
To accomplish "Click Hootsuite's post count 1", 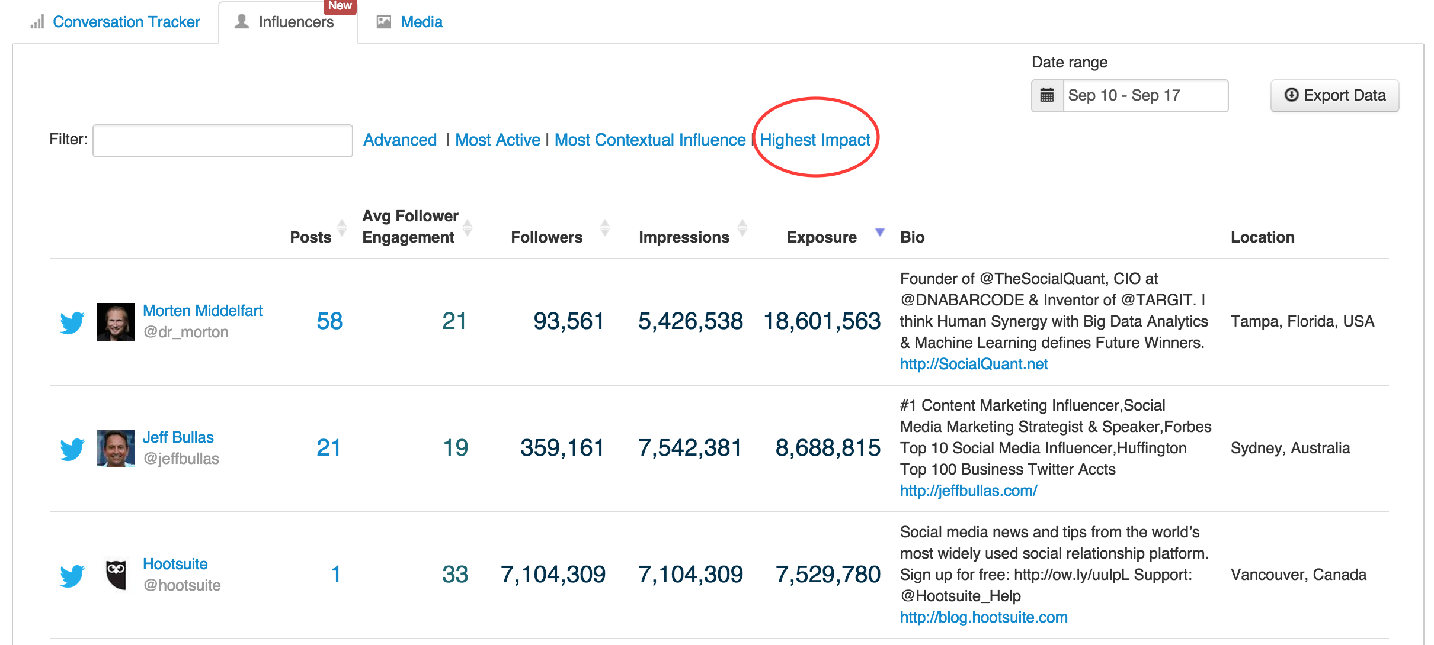I will pos(336,575).
